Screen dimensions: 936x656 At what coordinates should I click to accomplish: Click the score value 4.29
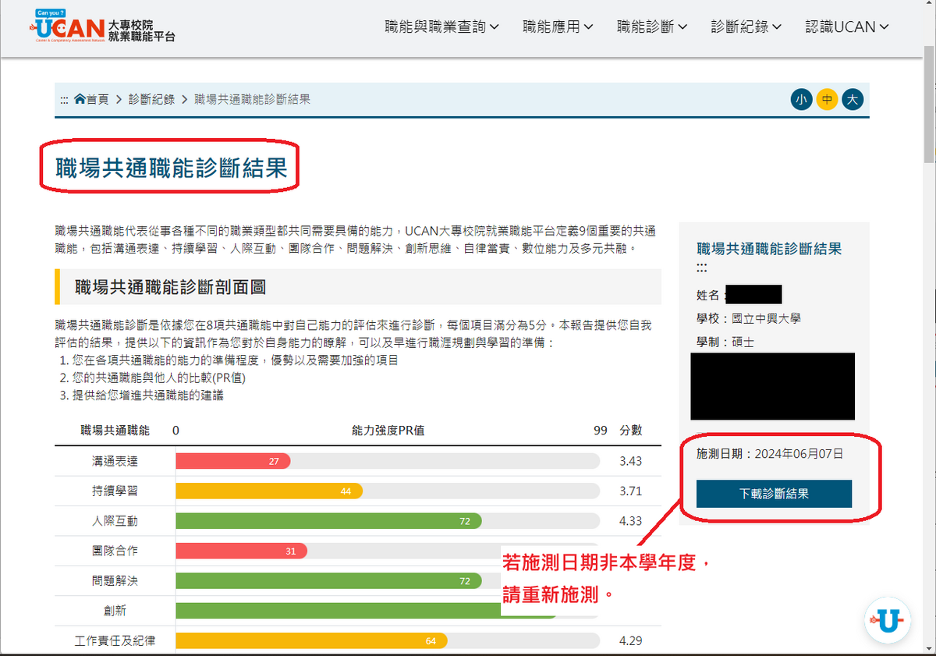point(630,640)
